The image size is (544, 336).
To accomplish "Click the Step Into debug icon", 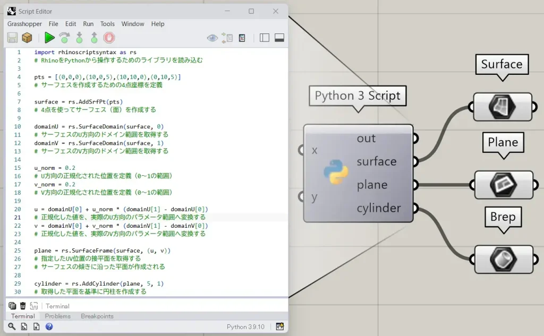I will pyautogui.click(x=80, y=38).
